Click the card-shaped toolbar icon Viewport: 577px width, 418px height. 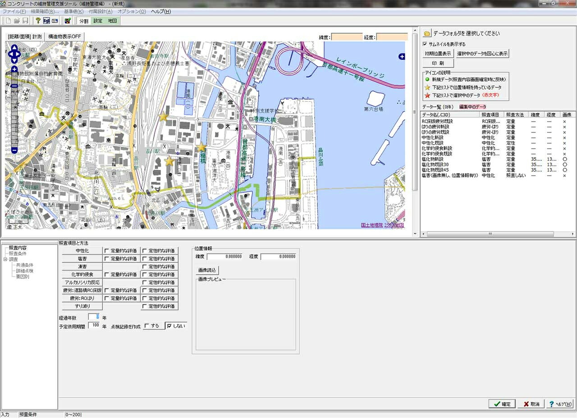point(55,21)
